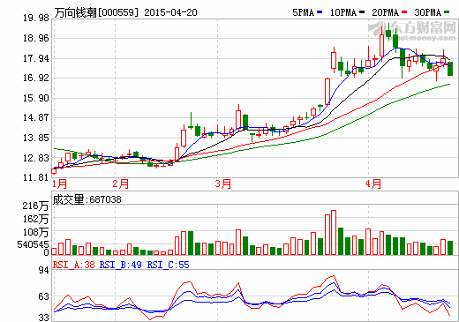Open the 东方财富网 watermark logo
Screen dimensions: 459x322
[x=412, y=30]
